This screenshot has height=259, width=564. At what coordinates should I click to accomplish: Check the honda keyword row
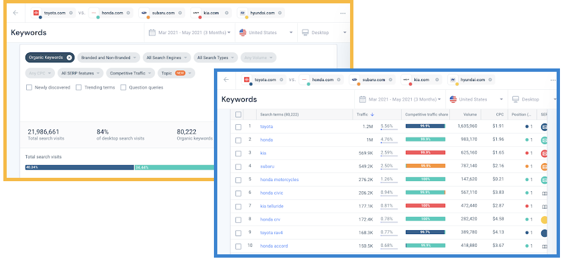click(x=238, y=140)
